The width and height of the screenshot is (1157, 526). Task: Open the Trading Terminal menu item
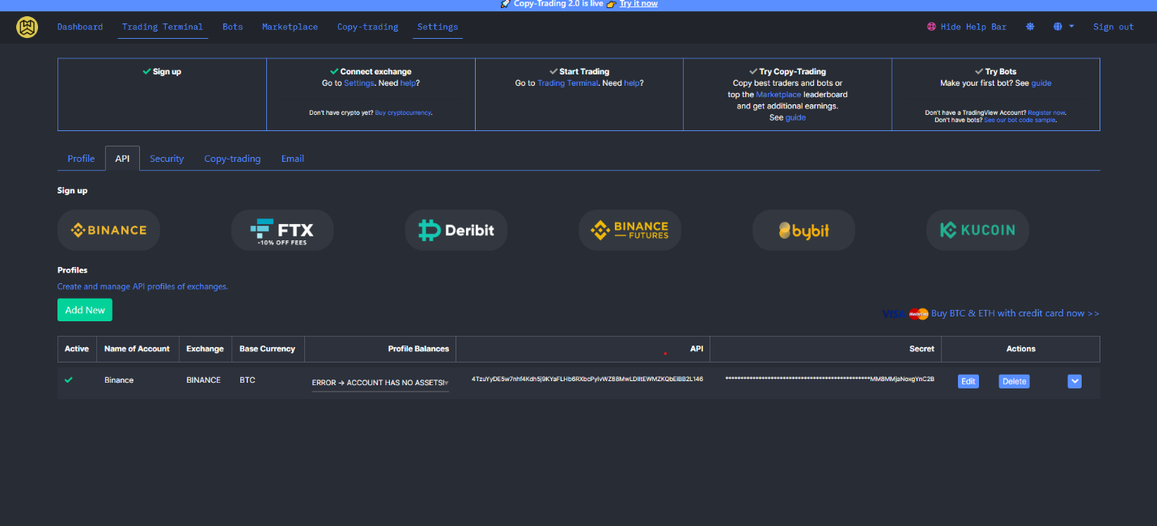point(163,27)
